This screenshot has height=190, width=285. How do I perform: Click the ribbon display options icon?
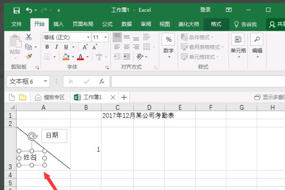228,10
